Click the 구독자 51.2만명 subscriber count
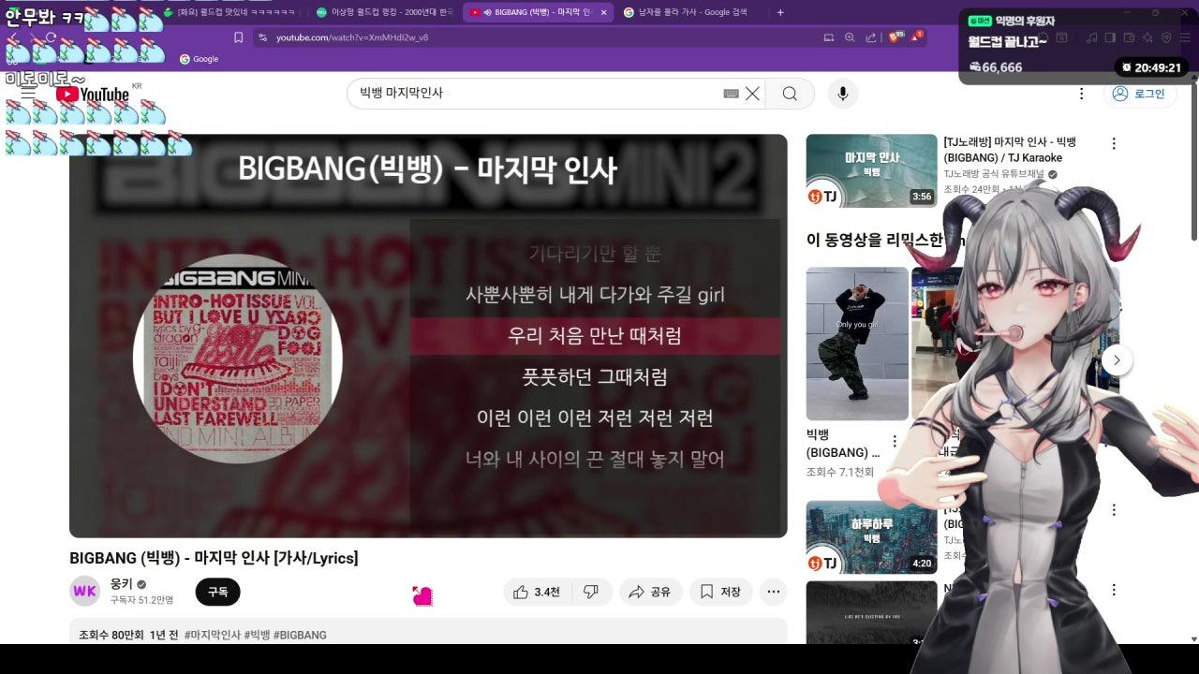Viewport: 1199px width, 674px height. pos(141,600)
